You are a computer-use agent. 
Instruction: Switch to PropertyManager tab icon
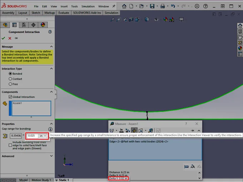(14, 25)
